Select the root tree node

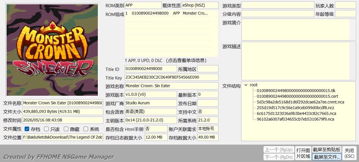254,85
